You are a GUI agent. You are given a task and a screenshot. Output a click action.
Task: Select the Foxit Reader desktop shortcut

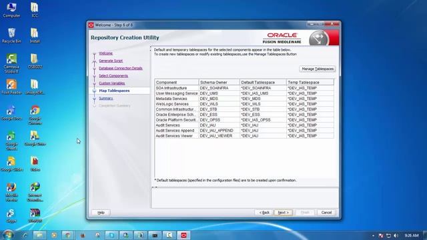pos(11,87)
